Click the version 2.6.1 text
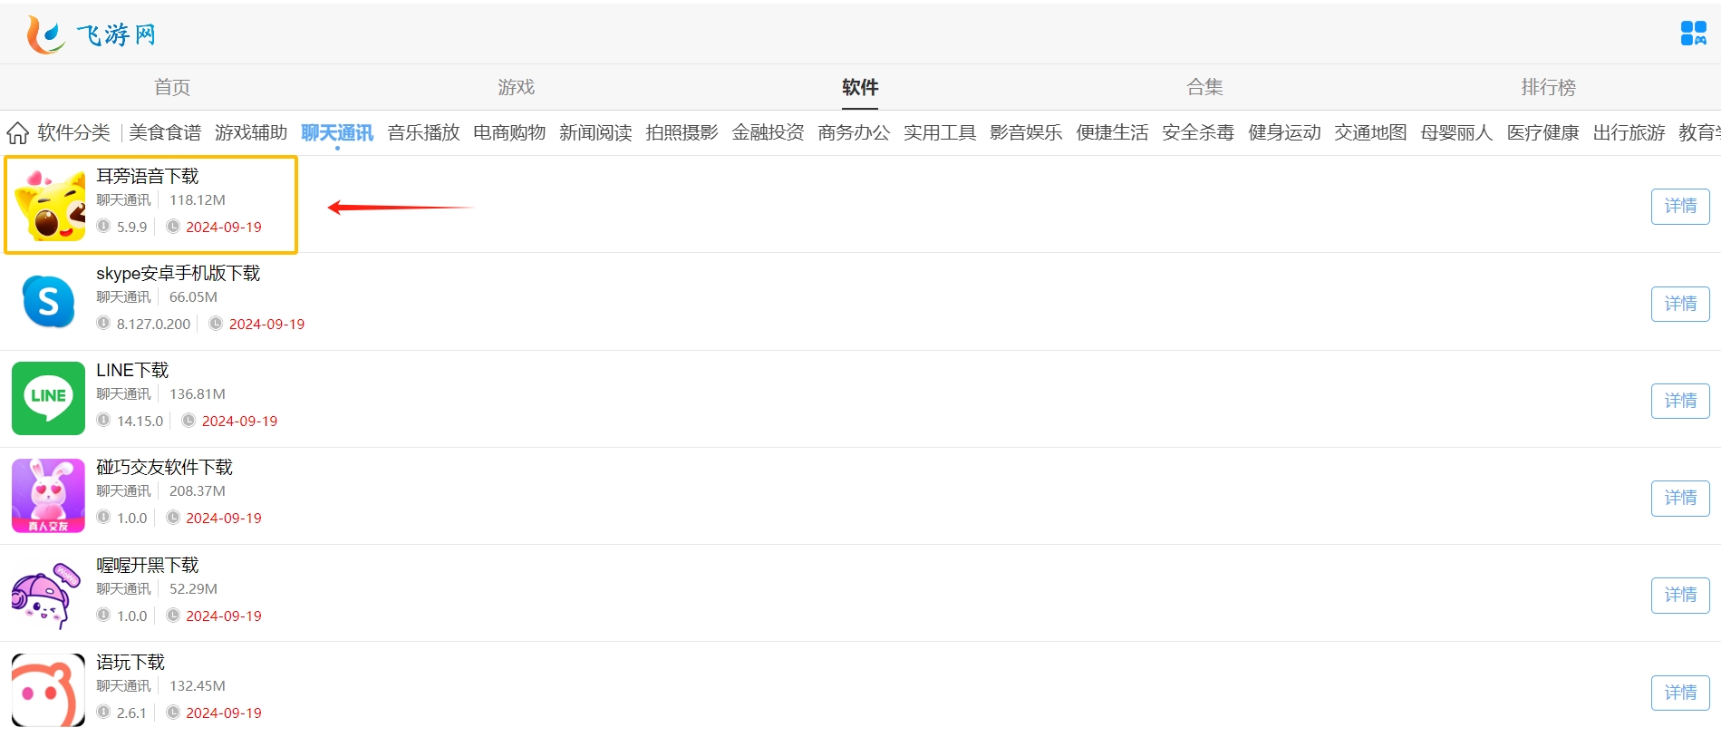1721x737 pixels. tap(131, 713)
